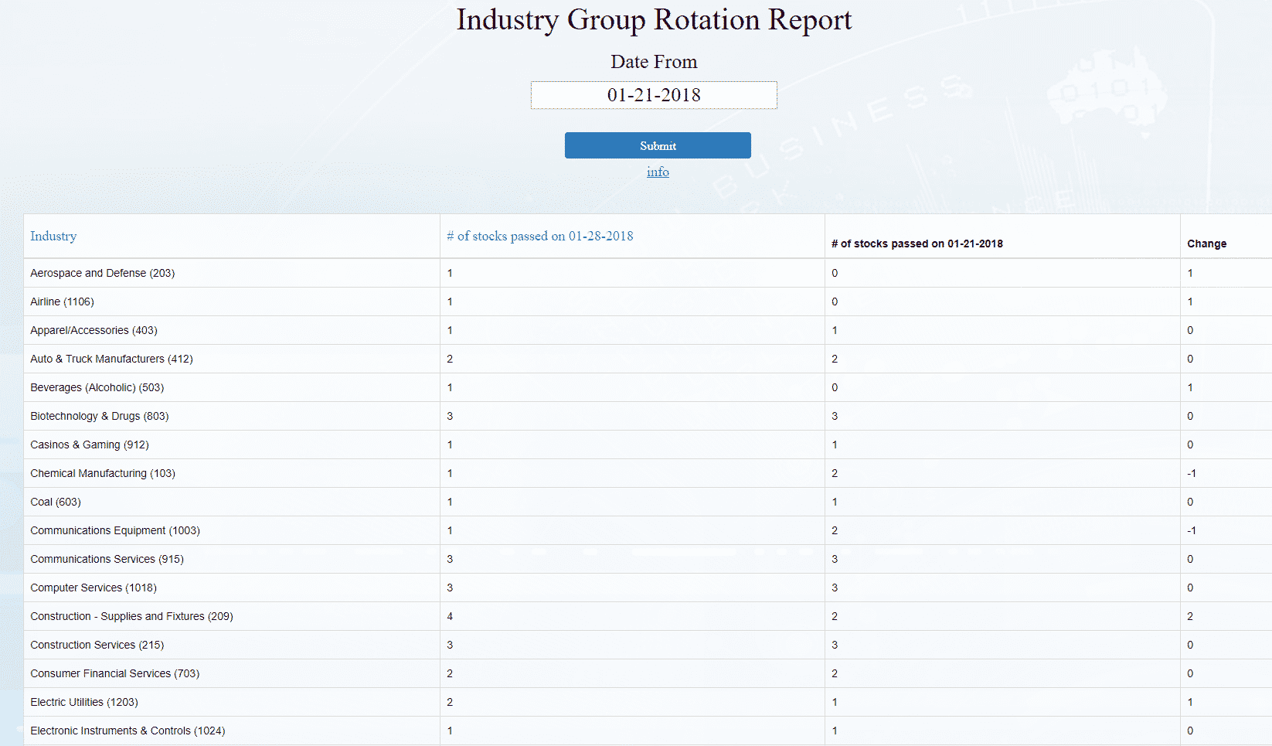Click Auto & Truck Manufacturers (412) entry
The height and width of the screenshot is (746, 1272).
click(x=111, y=359)
